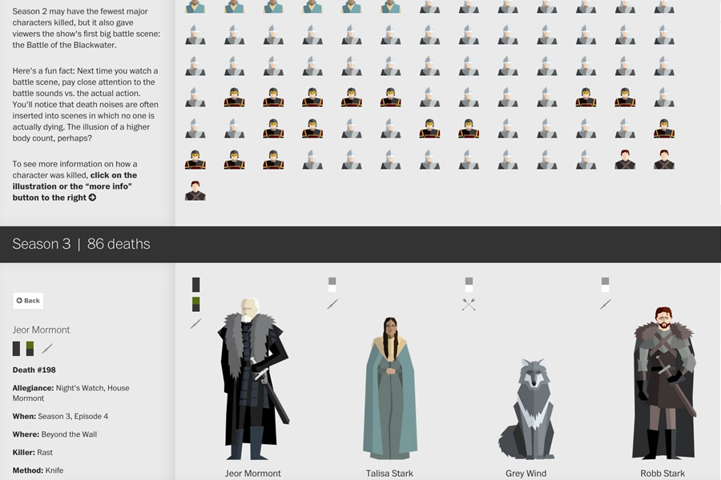Click the white swatch above Talisa Stark
The height and width of the screenshot is (480, 721).
pyautogui.click(x=332, y=289)
